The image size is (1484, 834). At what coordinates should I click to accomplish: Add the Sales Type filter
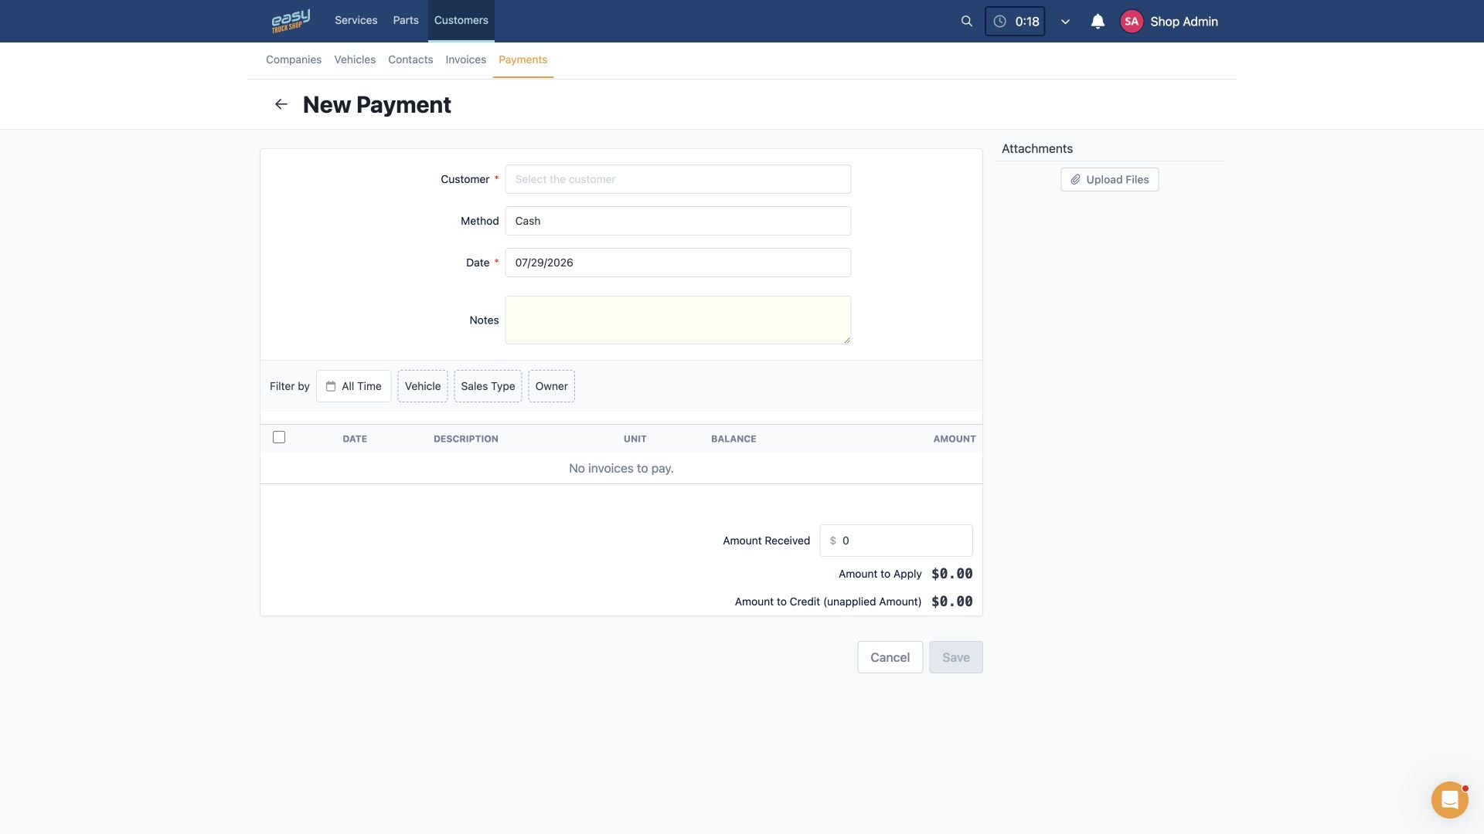coord(488,386)
